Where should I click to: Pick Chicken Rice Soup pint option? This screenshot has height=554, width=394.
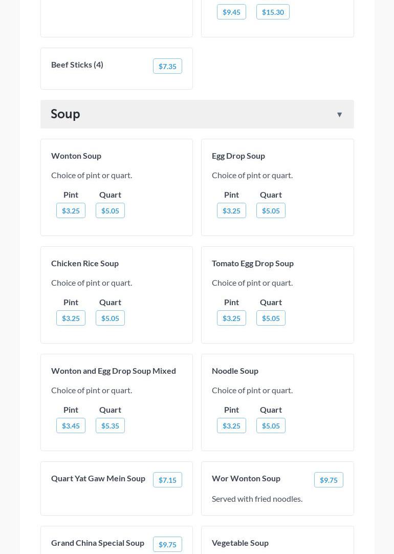pos(71,318)
